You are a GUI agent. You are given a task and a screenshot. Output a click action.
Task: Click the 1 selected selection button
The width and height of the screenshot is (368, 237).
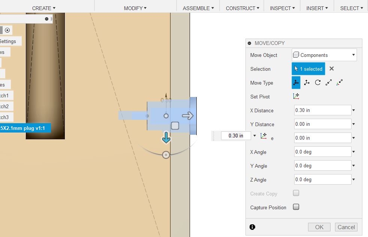(308, 69)
